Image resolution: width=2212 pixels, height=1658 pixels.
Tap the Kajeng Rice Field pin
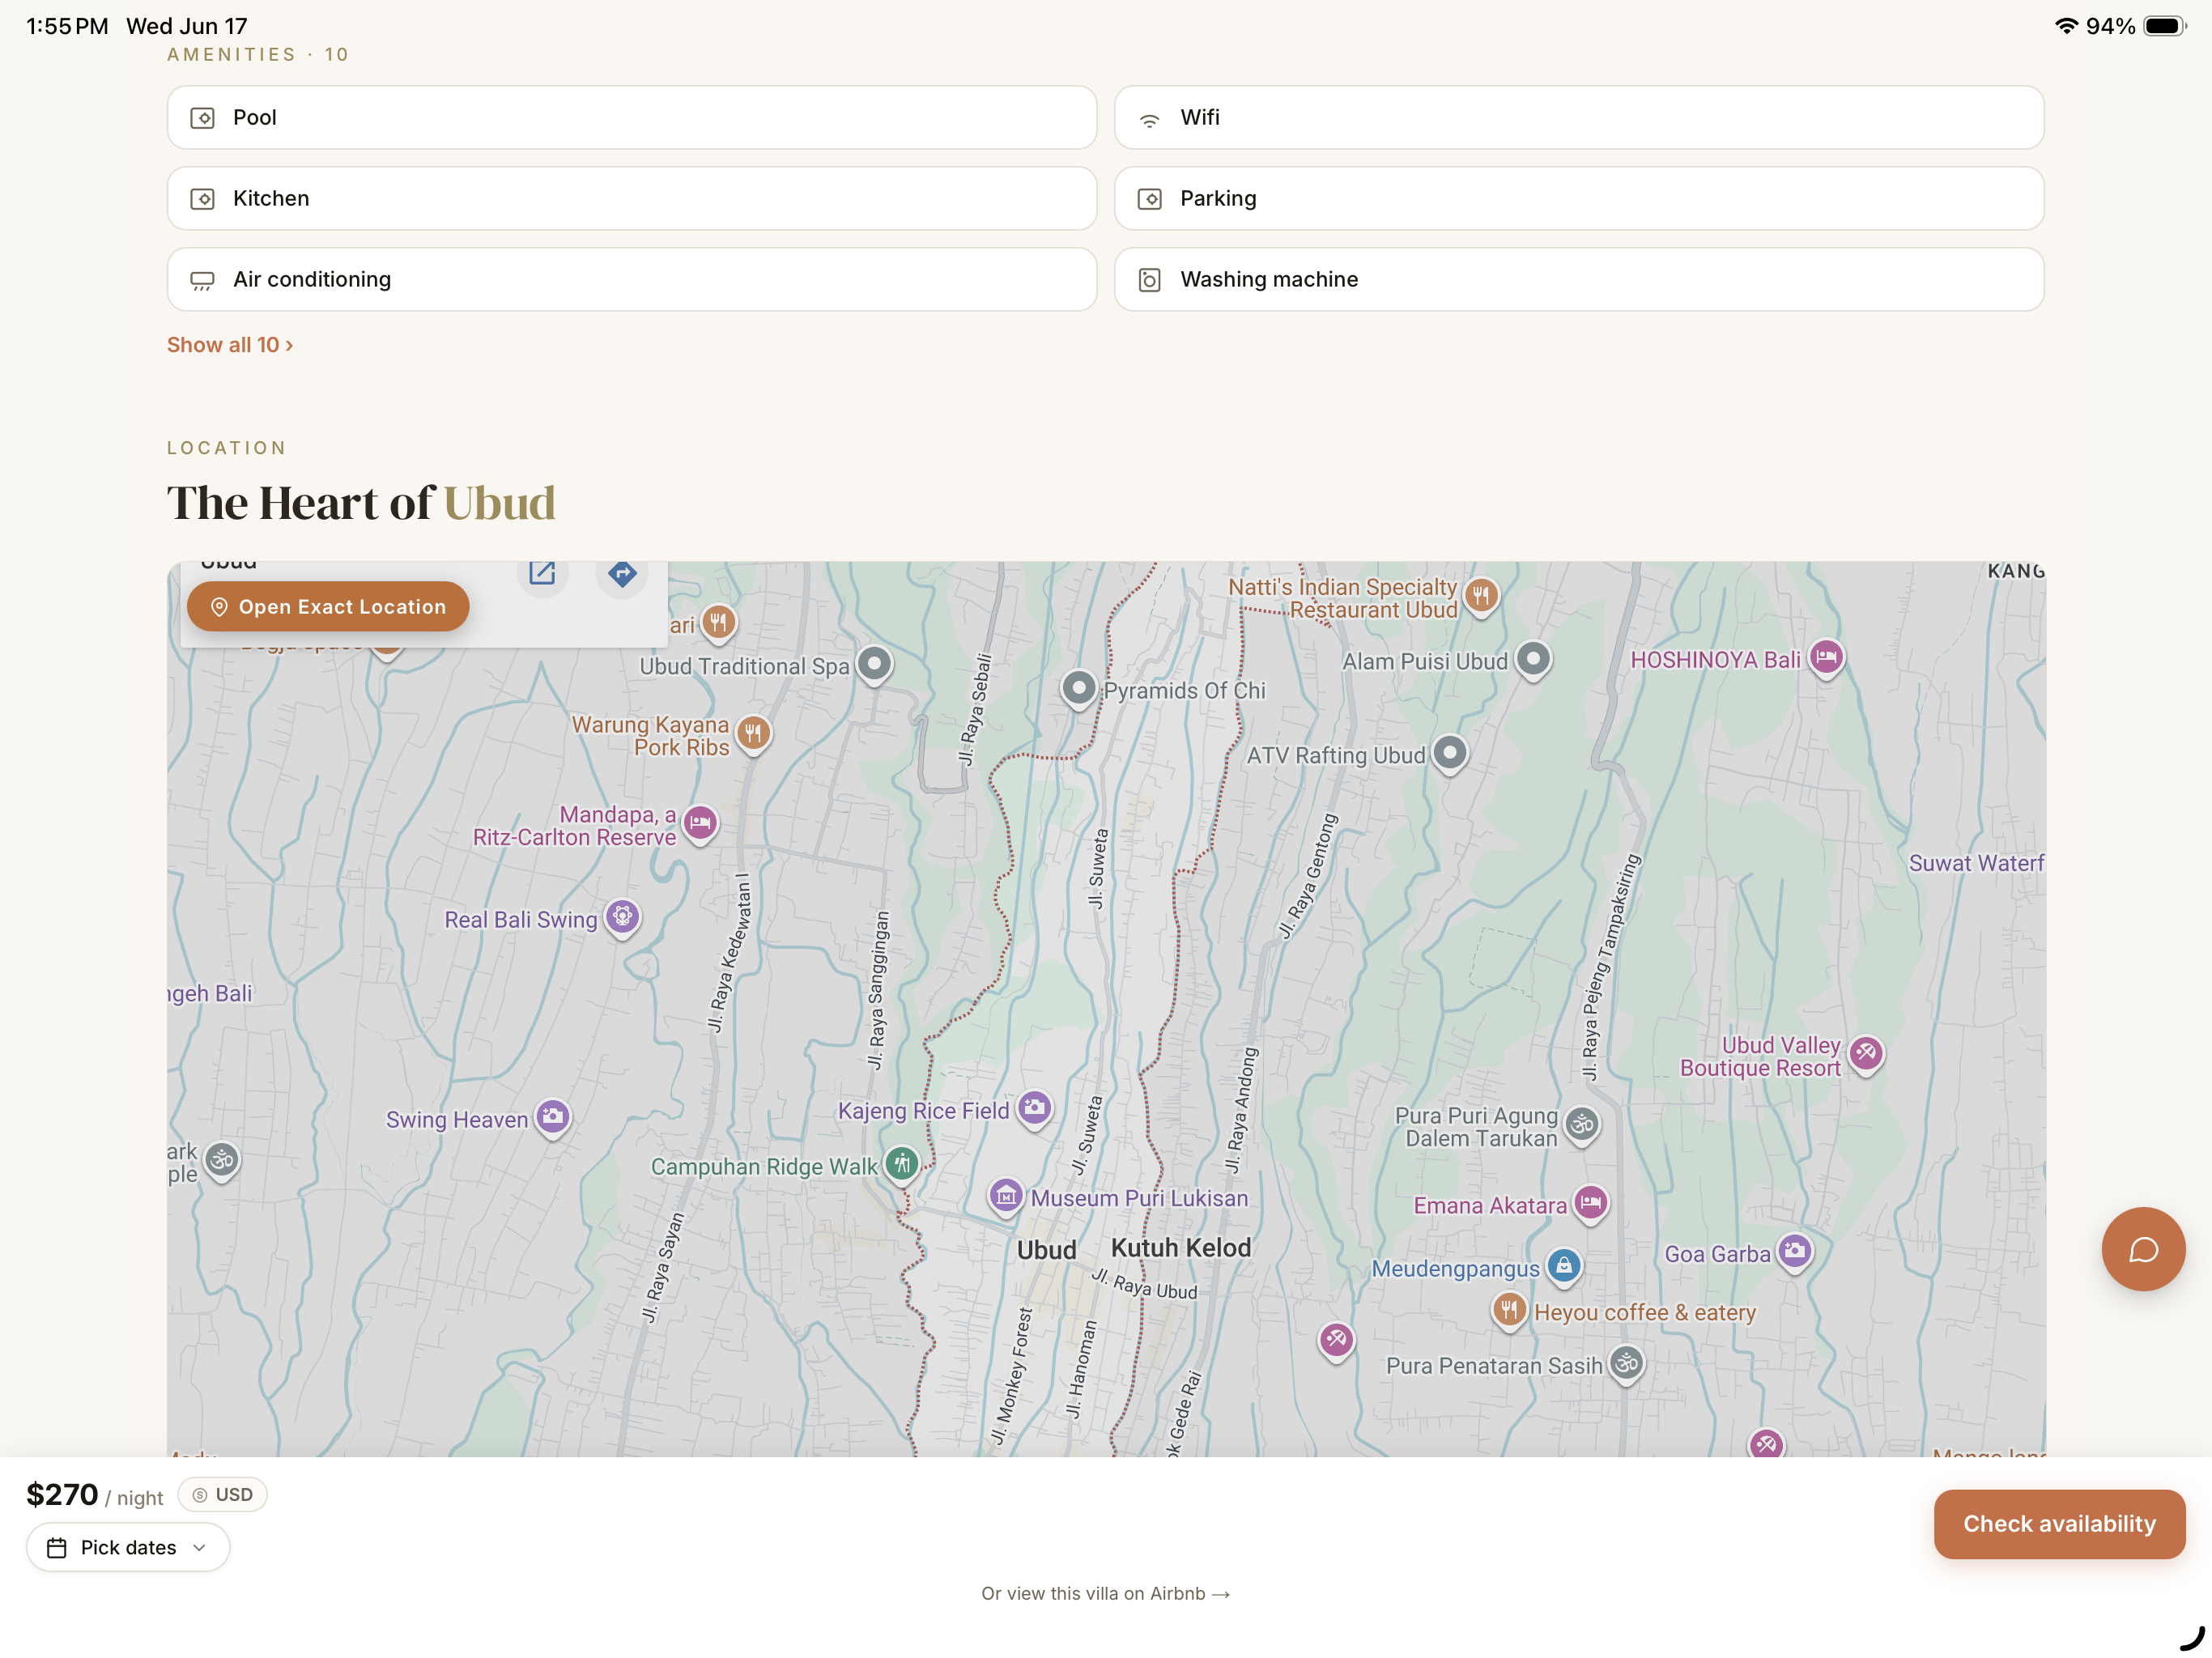click(x=1035, y=1109)
